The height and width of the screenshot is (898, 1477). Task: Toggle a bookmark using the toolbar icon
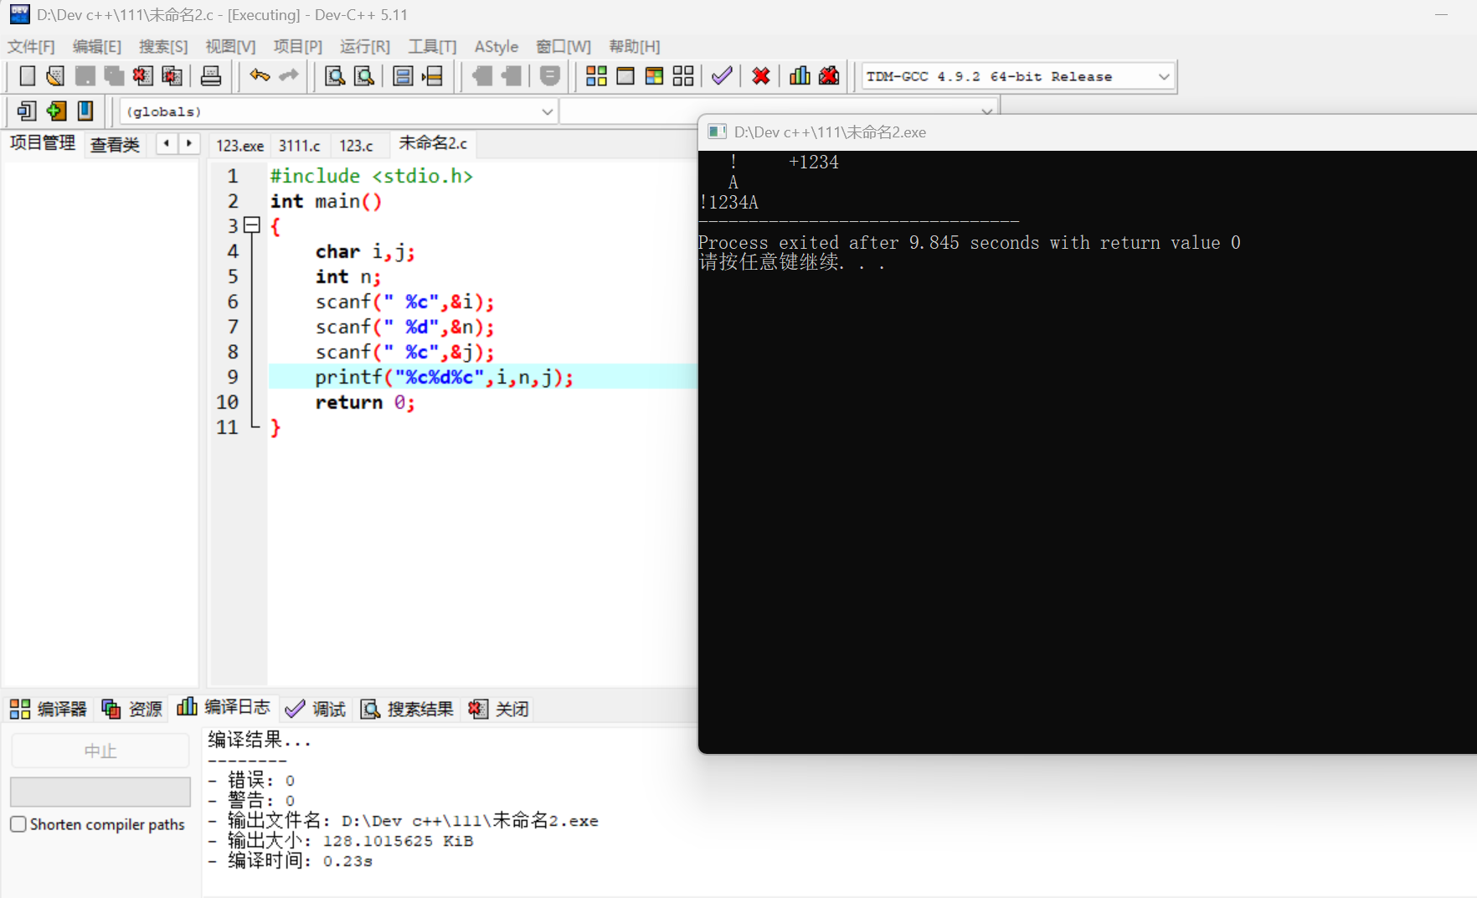coord(85,111)
